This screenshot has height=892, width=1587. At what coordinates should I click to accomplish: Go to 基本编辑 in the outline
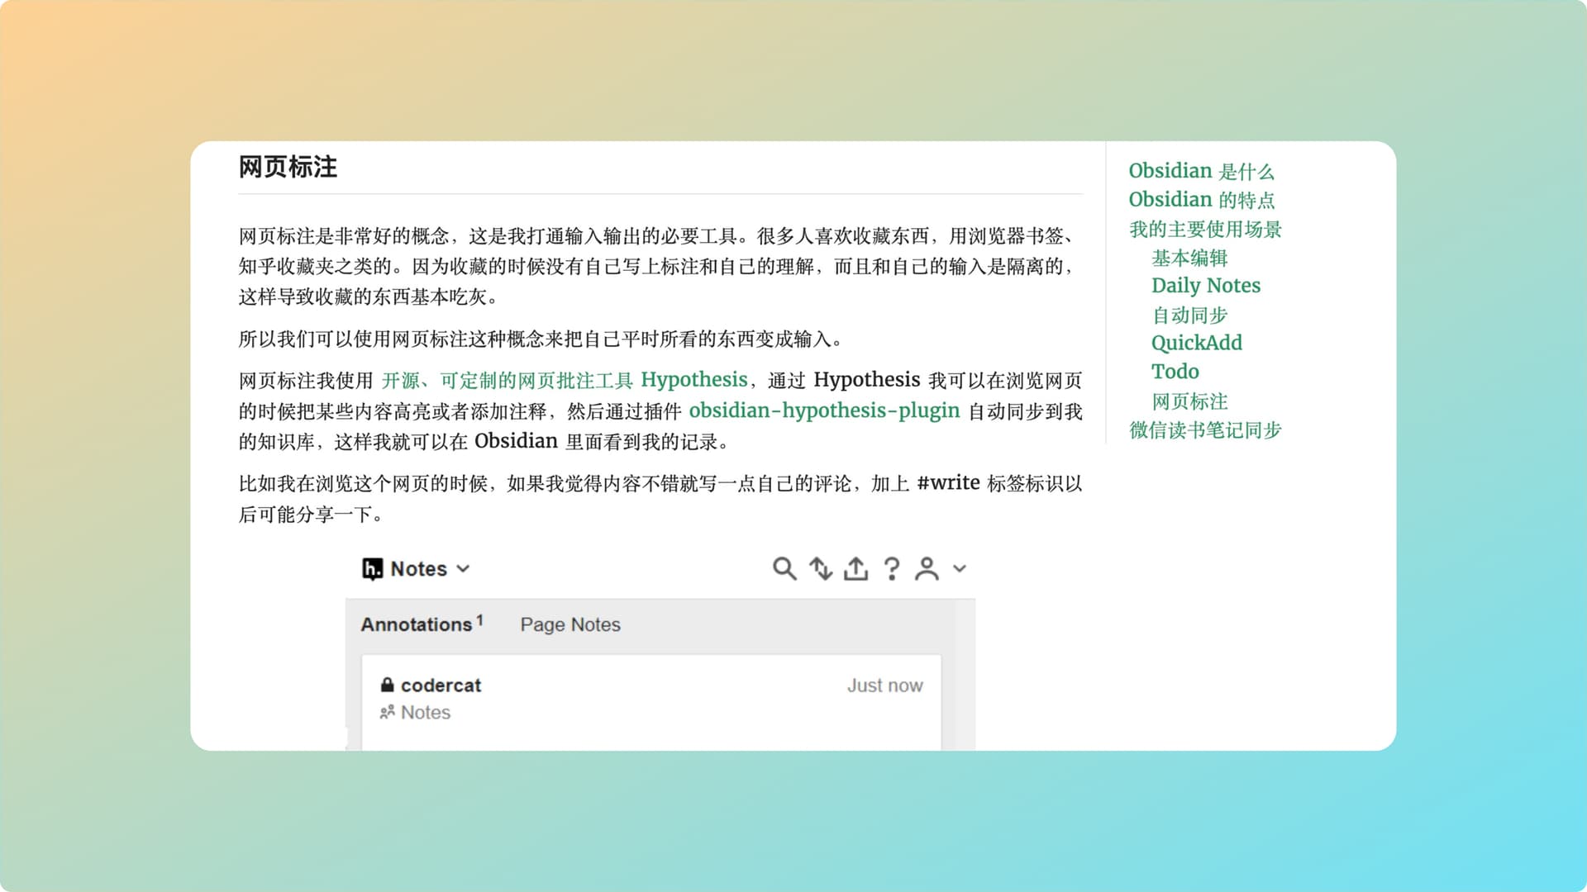(x=1189, y=258)
